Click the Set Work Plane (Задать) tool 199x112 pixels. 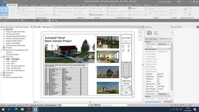coord(185,11)
